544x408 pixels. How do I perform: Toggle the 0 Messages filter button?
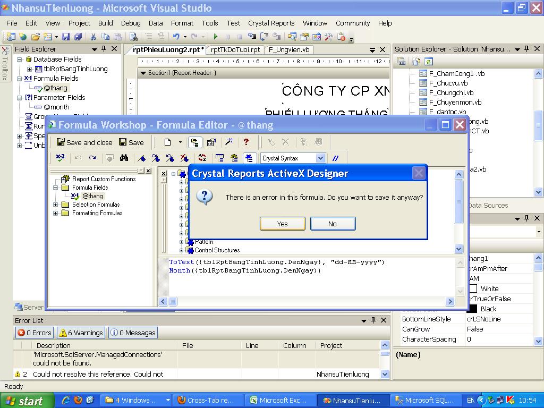tap(133, 333)
